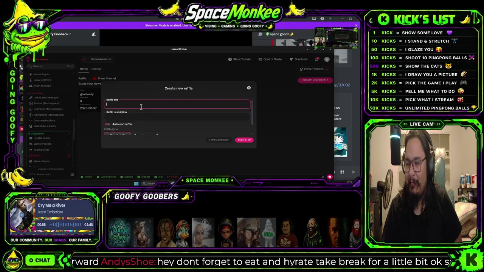Screen dimensions: 484x272
Task: Open the Discord help icon
Action: pos(322,19)
